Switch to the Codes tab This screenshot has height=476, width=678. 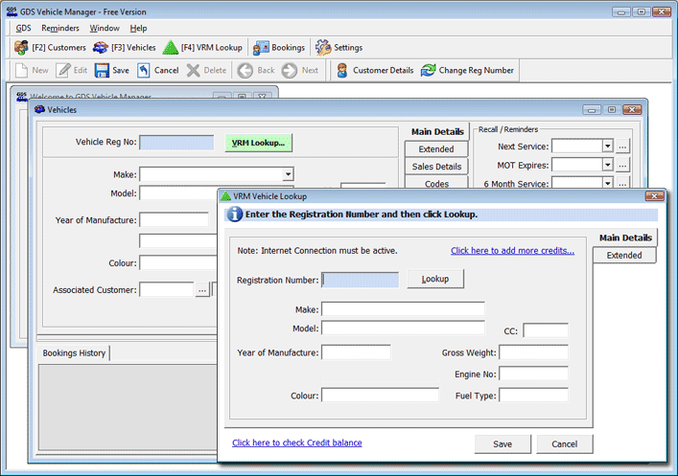436,183
